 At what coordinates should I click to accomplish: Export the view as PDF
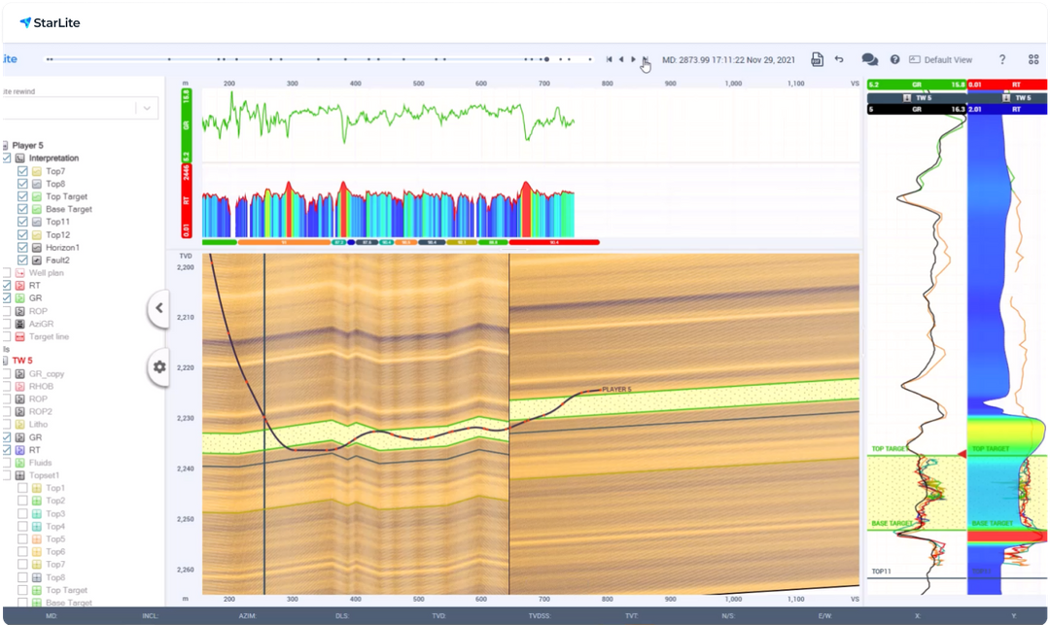(x=818, y=59)
